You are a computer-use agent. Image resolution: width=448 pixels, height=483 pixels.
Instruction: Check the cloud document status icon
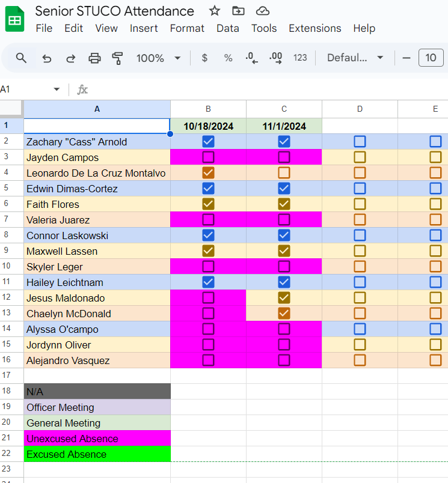click(x=262, y=11)
